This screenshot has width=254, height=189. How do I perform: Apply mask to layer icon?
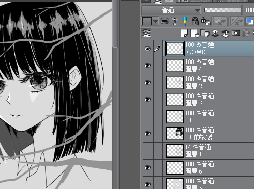[x=246, y=33]
